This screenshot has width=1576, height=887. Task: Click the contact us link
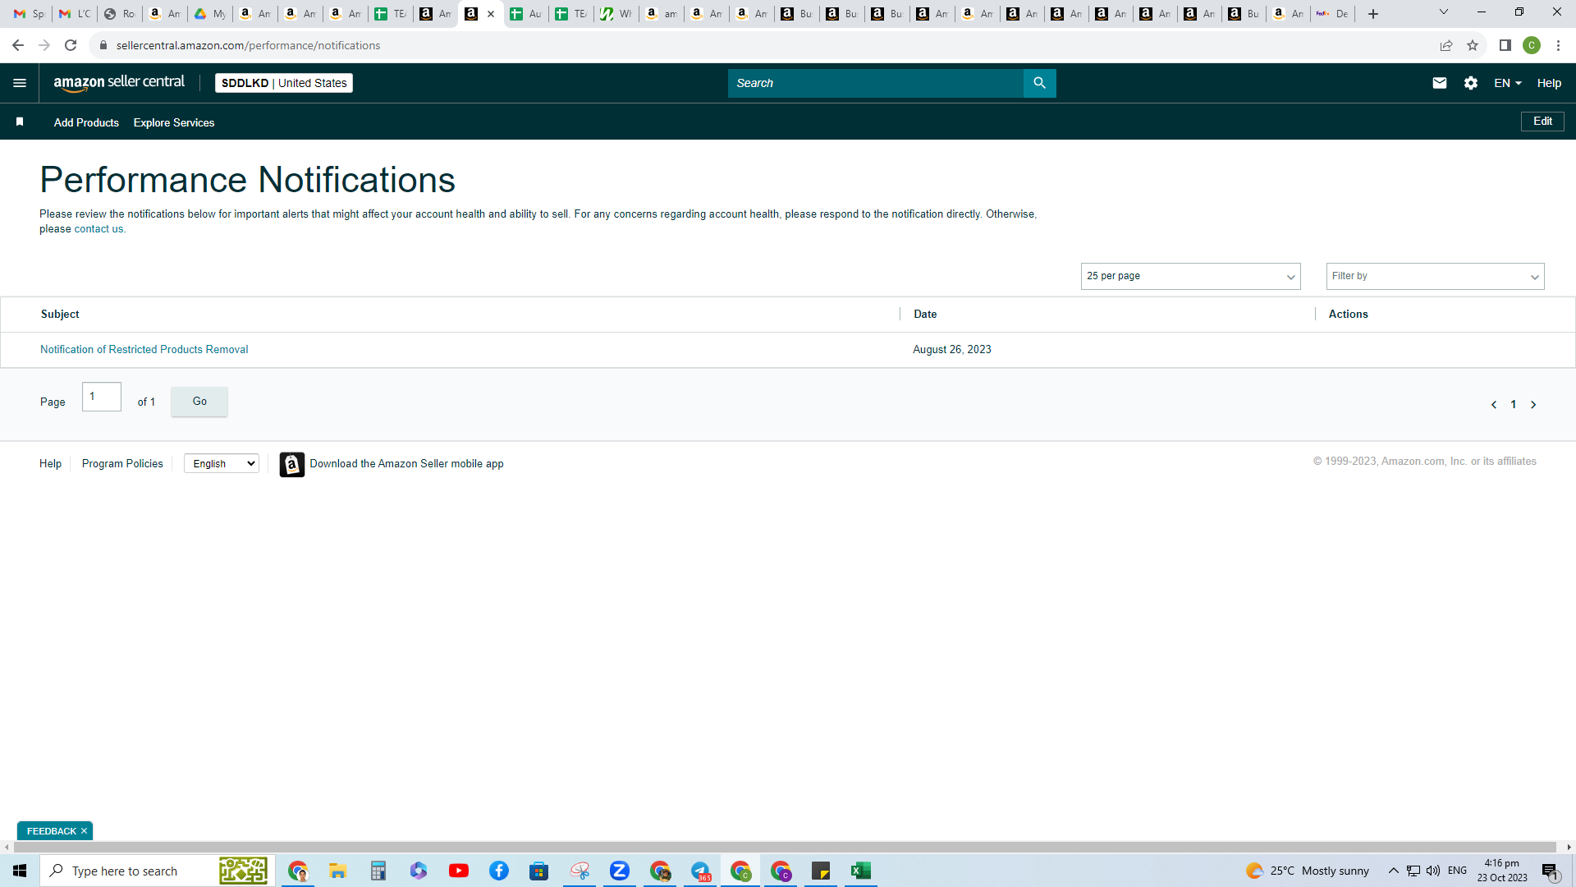(98, 229)
